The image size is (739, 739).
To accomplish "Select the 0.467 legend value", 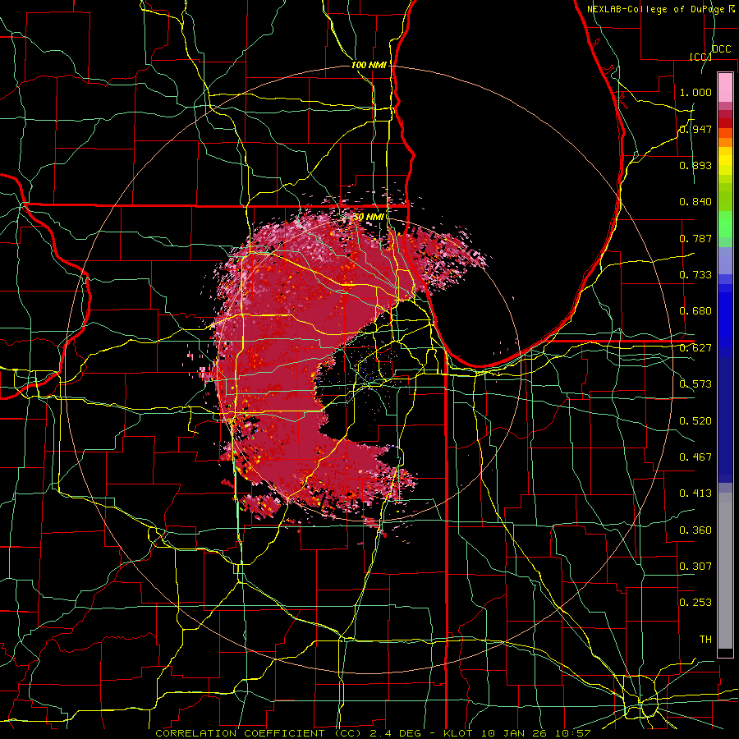I will pyautogui.click(x=695, y=457).
